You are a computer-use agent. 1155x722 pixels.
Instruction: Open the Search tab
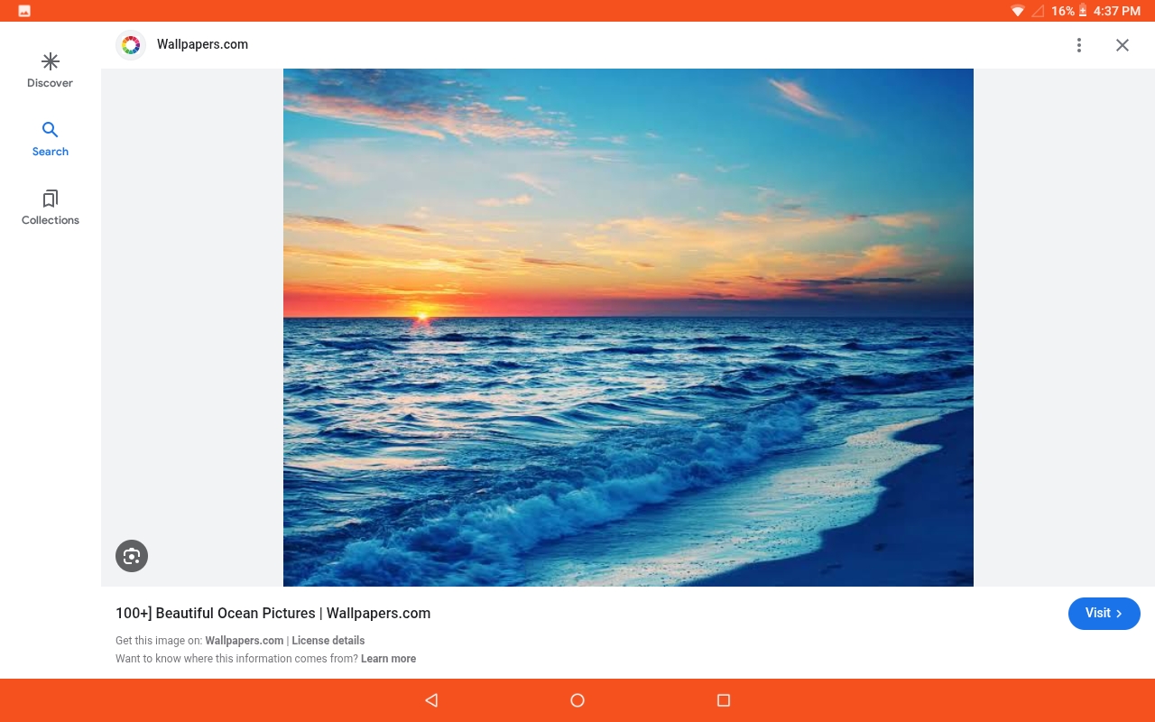51,139
